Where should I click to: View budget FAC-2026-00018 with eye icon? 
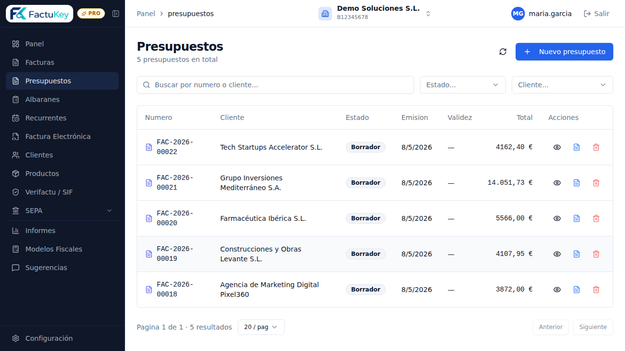pos(557,290)
